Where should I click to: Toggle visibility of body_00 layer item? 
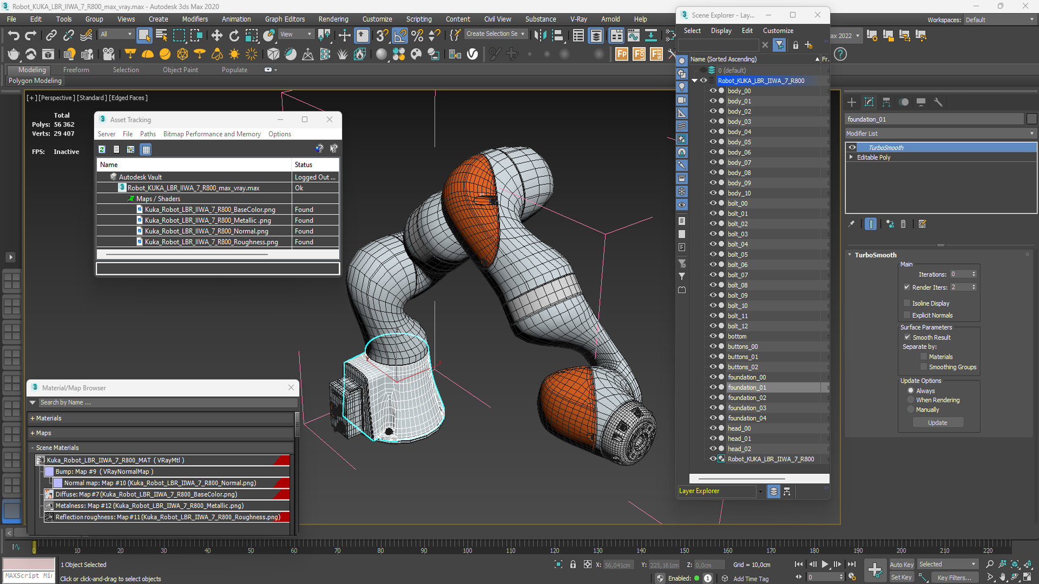click(x=713, y=91)
